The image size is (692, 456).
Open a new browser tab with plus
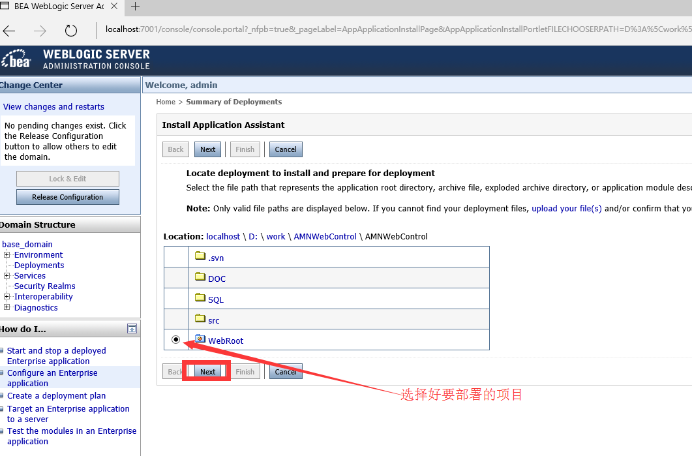pos(136,6)
